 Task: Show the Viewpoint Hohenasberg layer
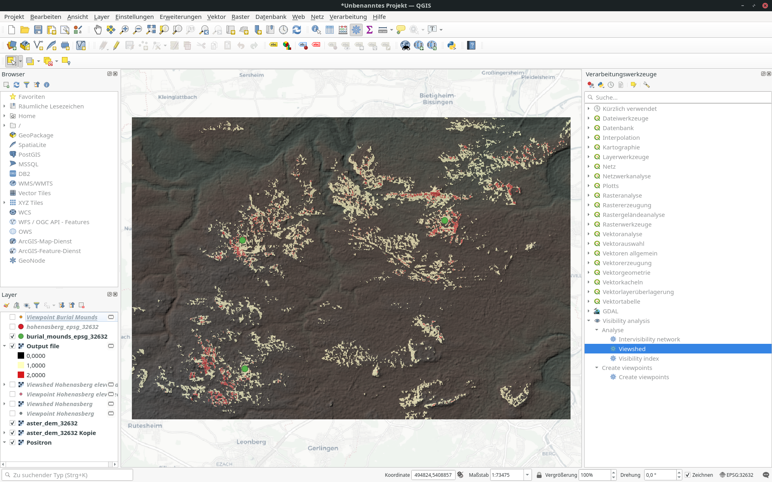[12, 413]
